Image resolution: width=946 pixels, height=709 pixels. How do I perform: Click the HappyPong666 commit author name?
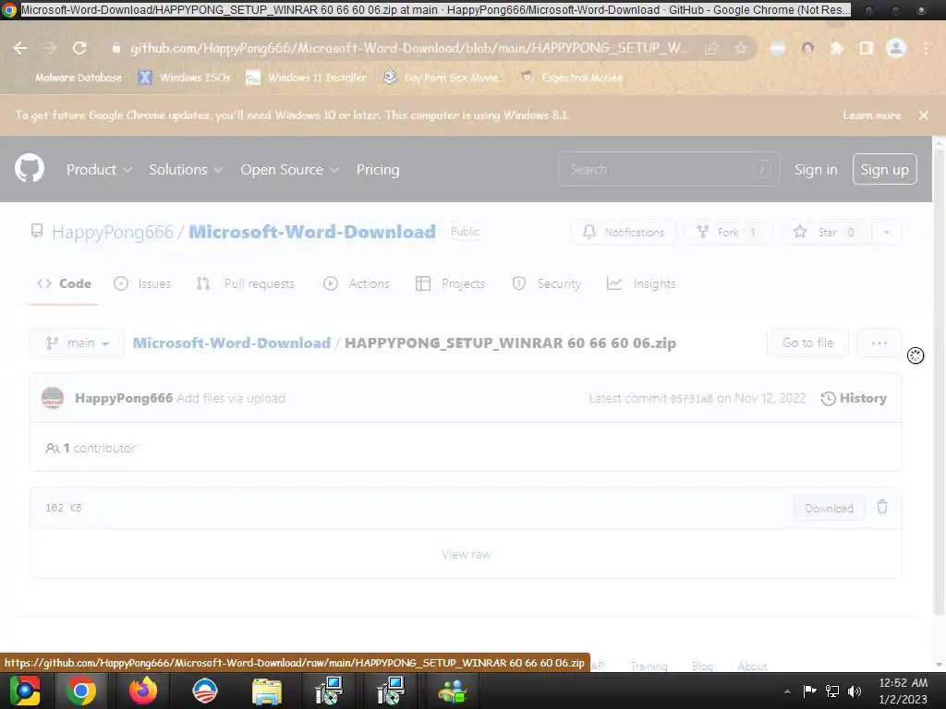[x=124, y=398]
